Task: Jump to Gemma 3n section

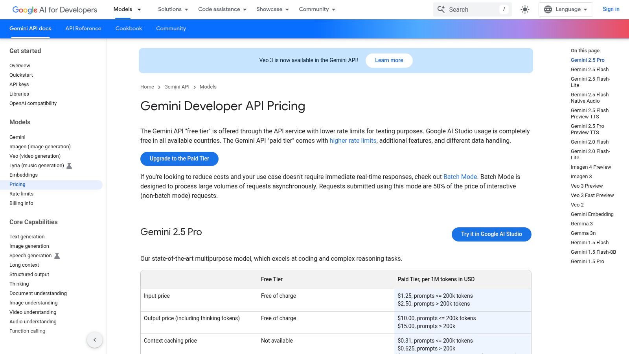Action: coord(583,233)
